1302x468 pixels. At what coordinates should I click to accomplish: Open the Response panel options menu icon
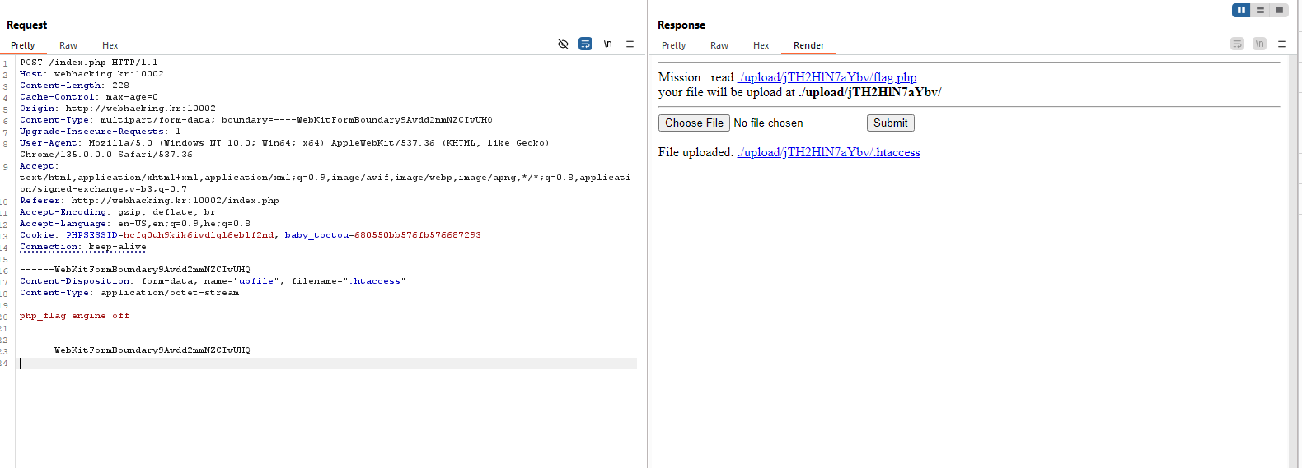pyautogui.click(x=1281, y=44)
